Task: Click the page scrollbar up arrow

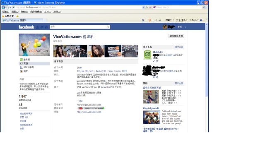Action: (207, 25)
